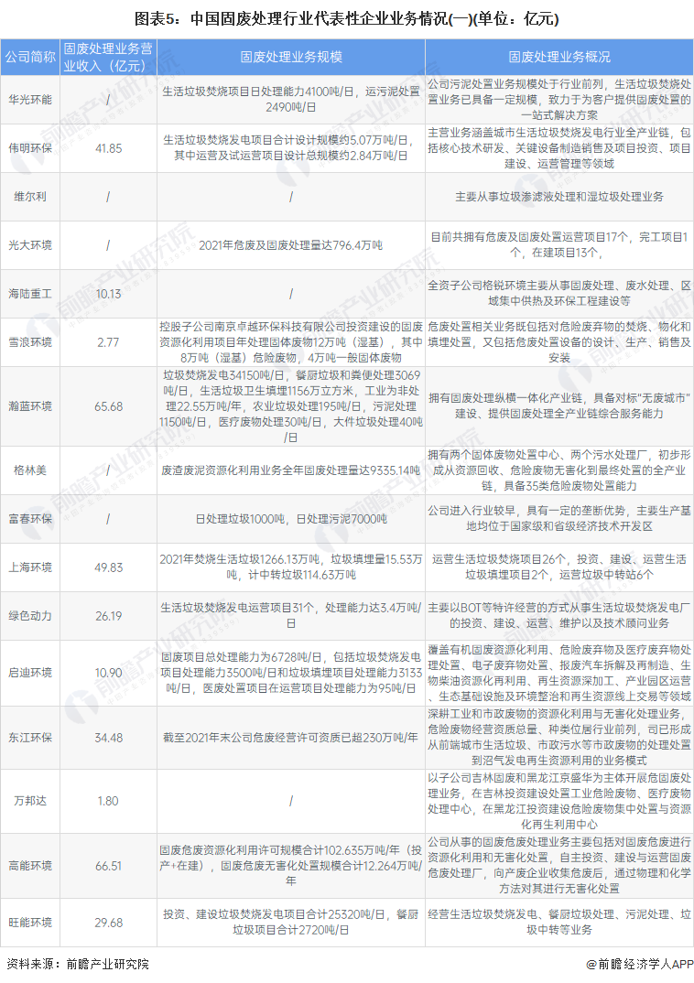Click the chart title 图表5
694x983 pixels.
click(346, 18)
